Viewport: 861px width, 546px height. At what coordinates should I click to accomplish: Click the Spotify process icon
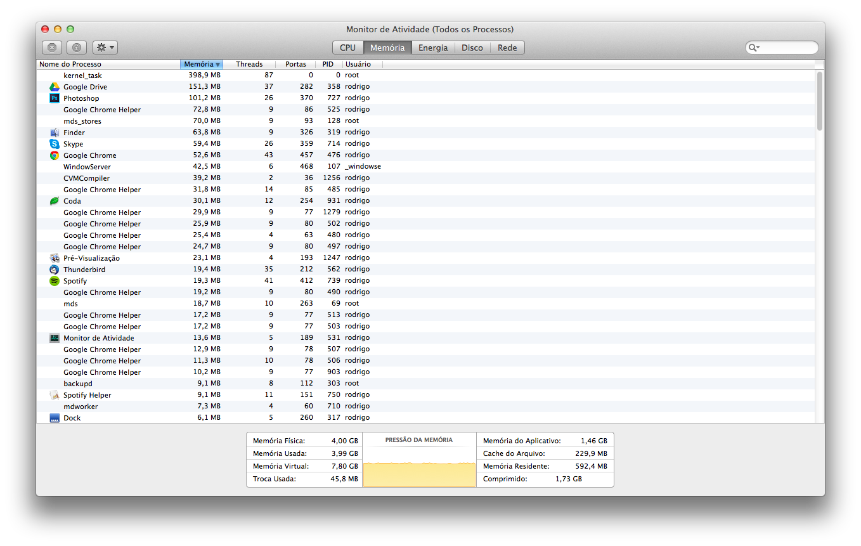click(x=55, y=281)
